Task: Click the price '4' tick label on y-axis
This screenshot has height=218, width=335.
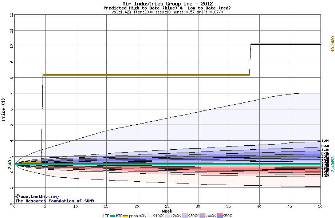Action: click(11, 141)
